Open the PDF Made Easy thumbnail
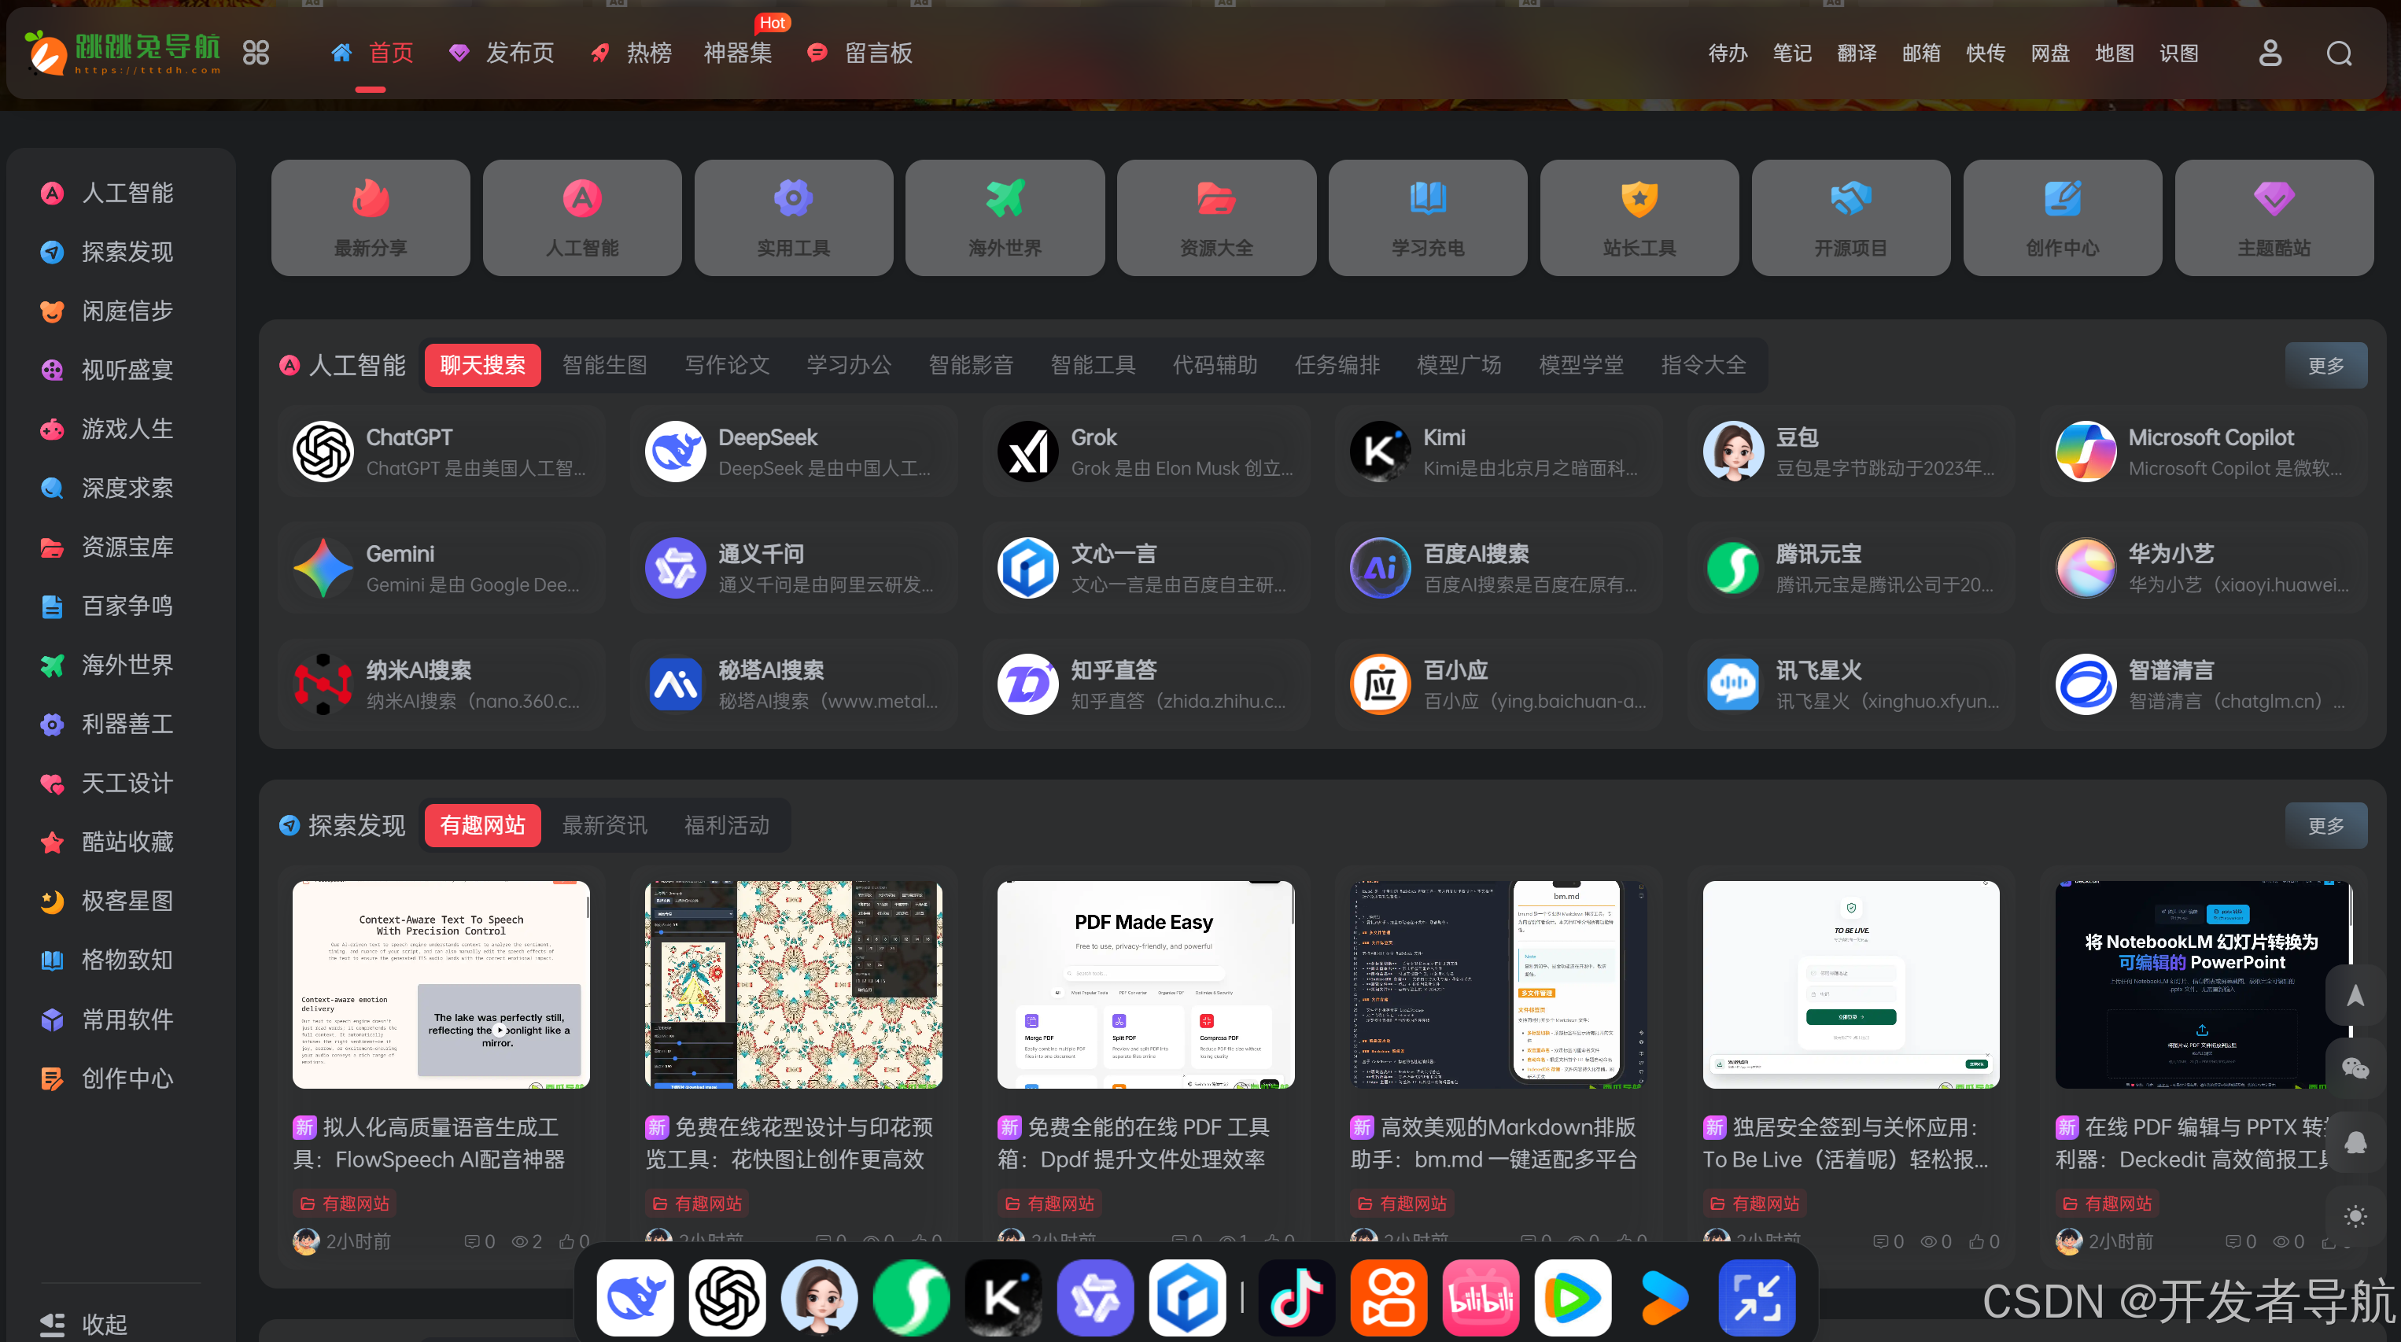 click(x=1145, y=984)
